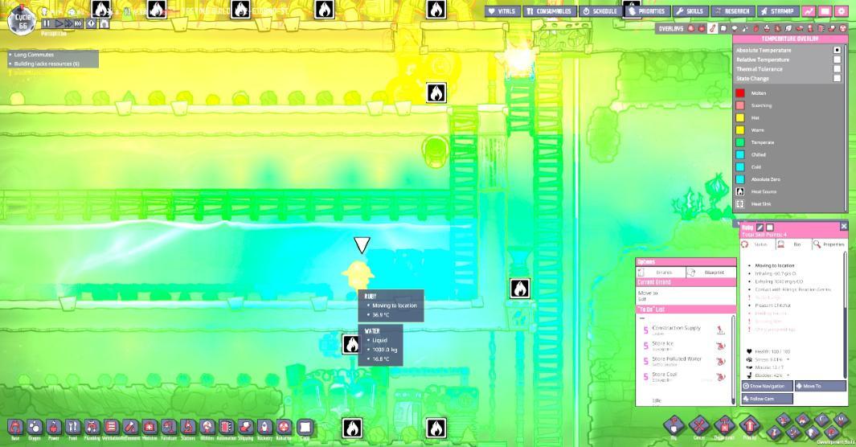
Task: Toggle Heat Source legend filter
Action: pyautogui.click(x=739, y=191)
